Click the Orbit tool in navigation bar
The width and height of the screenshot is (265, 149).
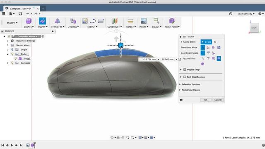pos(112,138)
